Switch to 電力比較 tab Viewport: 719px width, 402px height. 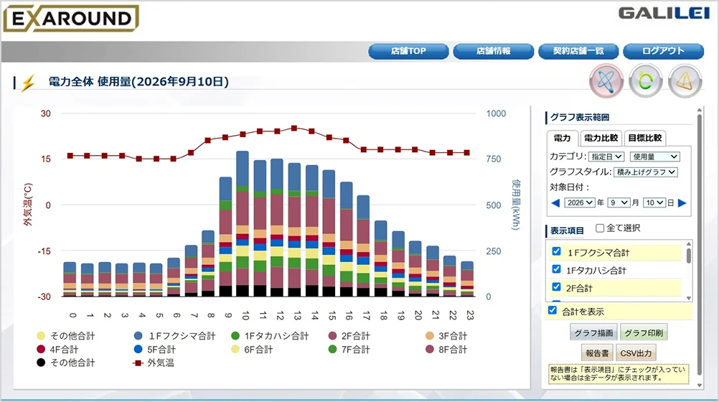tap(601, 138)
